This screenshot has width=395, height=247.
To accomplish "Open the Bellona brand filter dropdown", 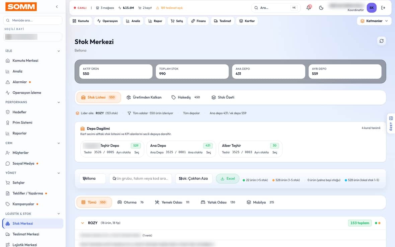I will tap(92, 178).
